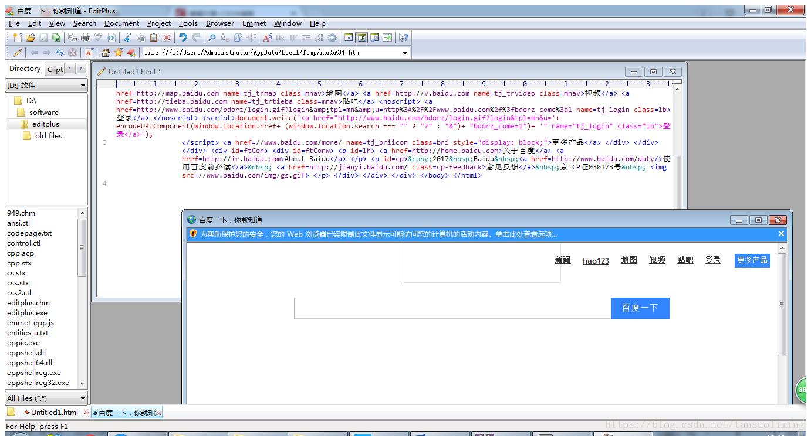The width and height of the screenshot is (811, 436).
Task: Open the Search menu
Action: [85, 23]
